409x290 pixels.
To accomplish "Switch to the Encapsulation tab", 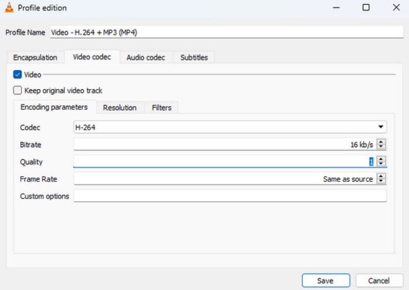I will (x=35, y=57).
